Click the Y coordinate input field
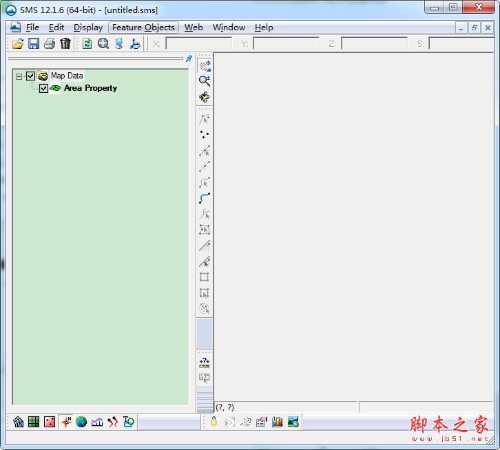500x450 pixels. click(x=287, y=43)
